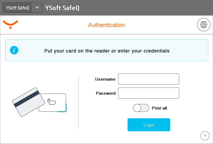Focus the Password input field
The width and height of the screenshot is (213, 144).
tap(149, 93)
